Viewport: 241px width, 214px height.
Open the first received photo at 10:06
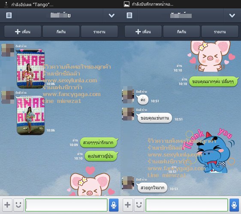[x=31, y=69]
